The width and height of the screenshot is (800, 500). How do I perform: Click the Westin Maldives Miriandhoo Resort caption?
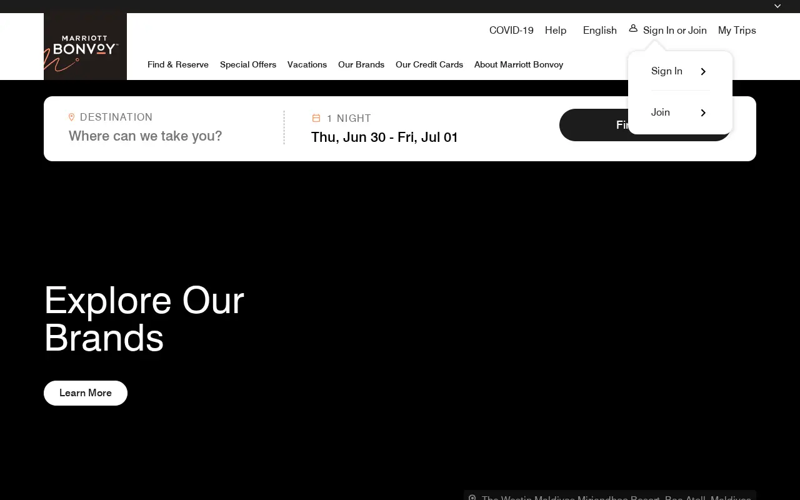tap(616, 497)
